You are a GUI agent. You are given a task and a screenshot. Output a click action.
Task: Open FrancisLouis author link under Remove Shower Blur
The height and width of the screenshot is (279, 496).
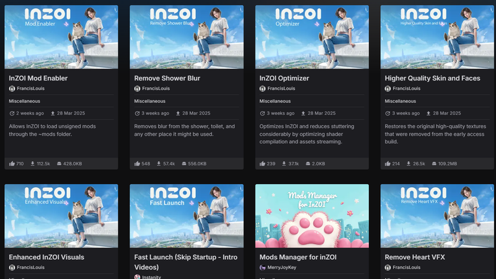[x=156, y=89]
